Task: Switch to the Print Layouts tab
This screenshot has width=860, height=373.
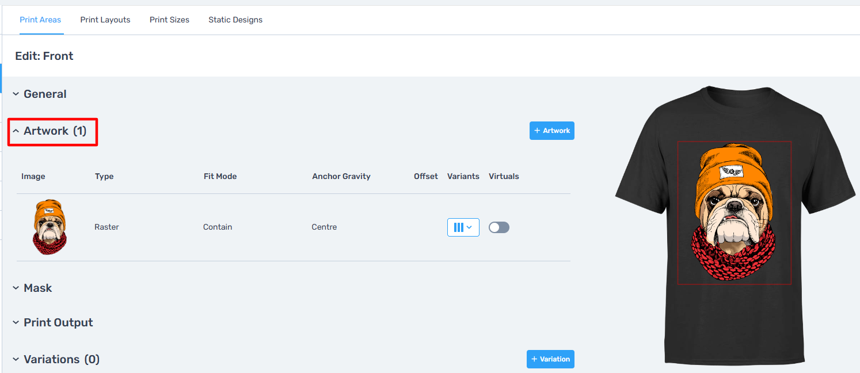Action: 105,20
